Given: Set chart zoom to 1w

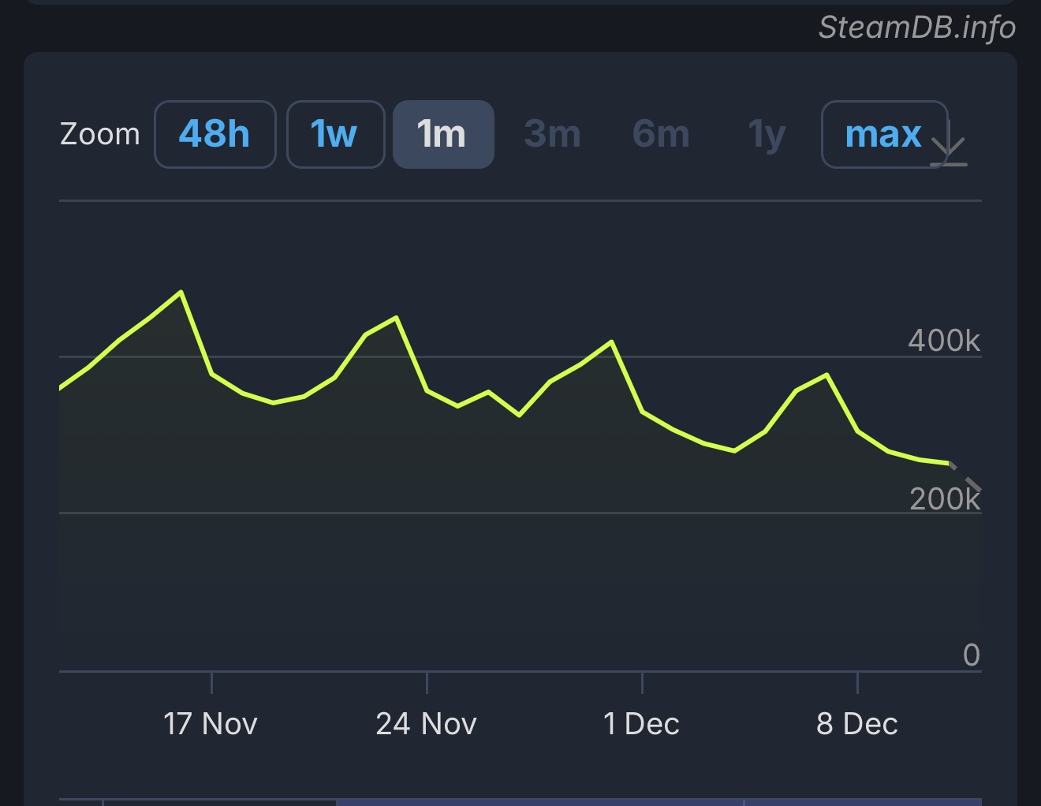Looking at the screenshot, I should [x=335, y=134].
